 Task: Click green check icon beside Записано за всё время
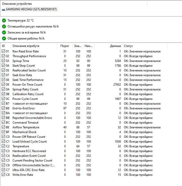tap(4, 32)
